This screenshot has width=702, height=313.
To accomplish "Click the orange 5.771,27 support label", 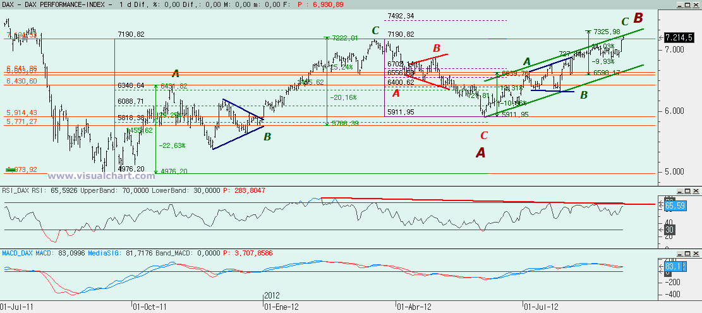I will point(22,121).
